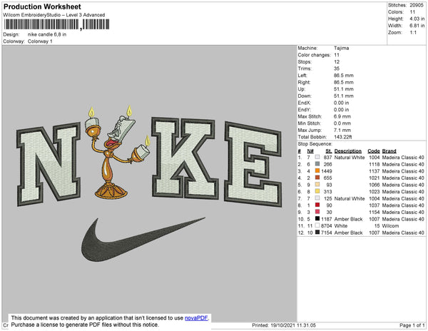Viewport: 428px width, 331px height.
Task: Select the St. column header
Action: (x=329, y=151)
